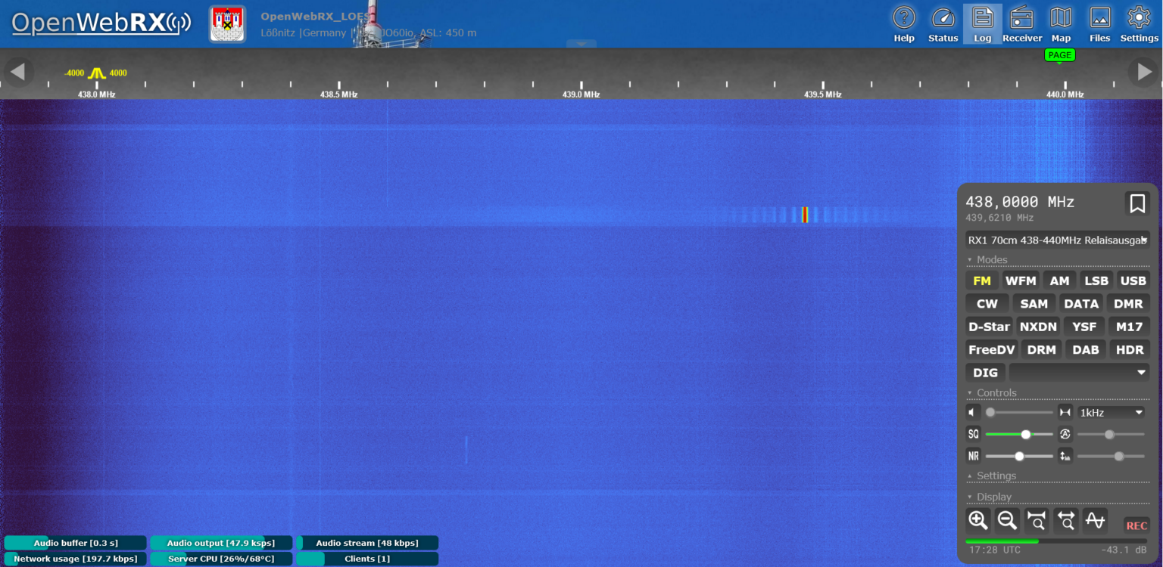The width and height of the screenshot is (1163, 567).
Task: Open the Status gauge icon
Action: [x=943, y=23]
